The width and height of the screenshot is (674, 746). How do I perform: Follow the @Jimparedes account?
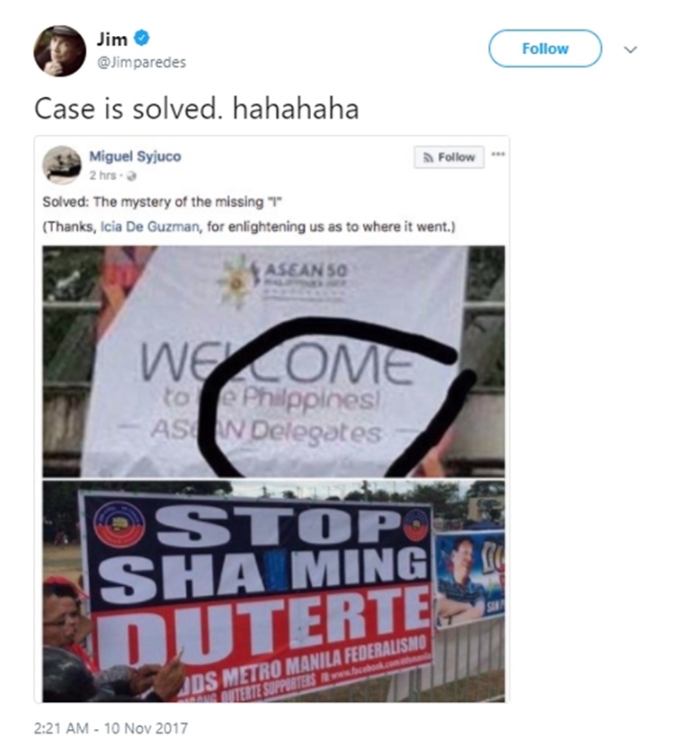click(x=545, y=49)
